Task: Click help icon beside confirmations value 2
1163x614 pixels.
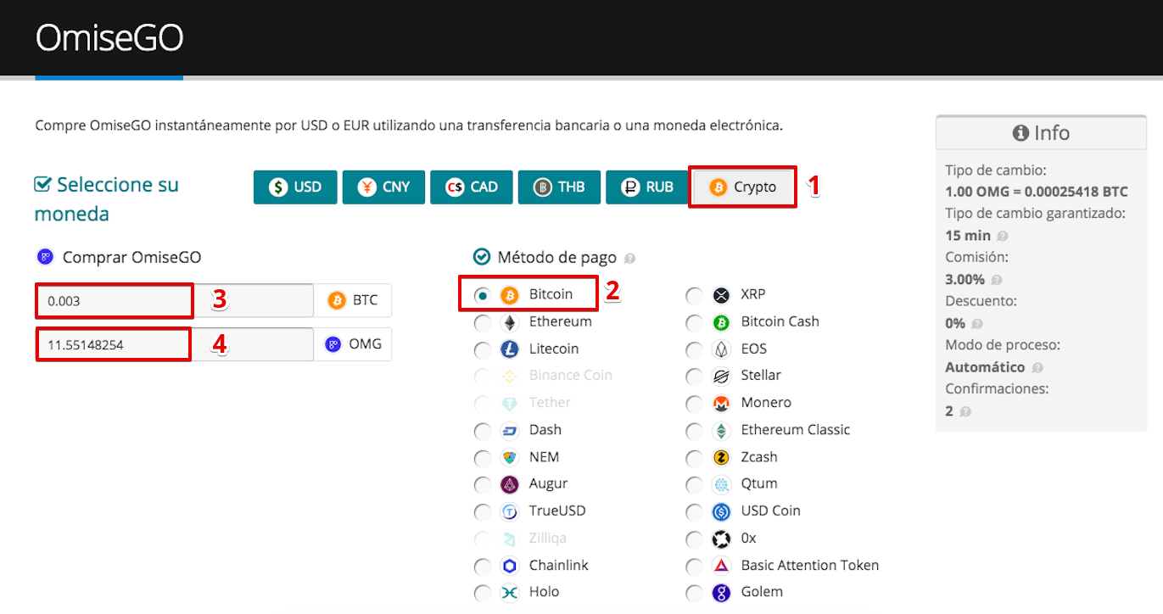Action: point(965,412)
